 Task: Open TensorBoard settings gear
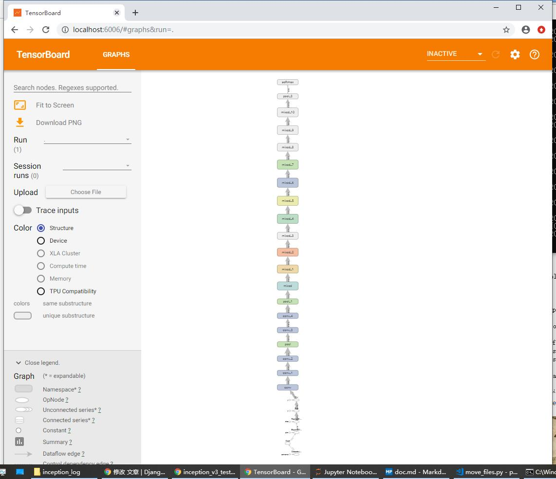point(515,54)
